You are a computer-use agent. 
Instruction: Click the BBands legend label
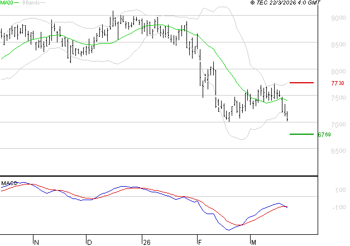pyautogui.click(x=31, y=3)
